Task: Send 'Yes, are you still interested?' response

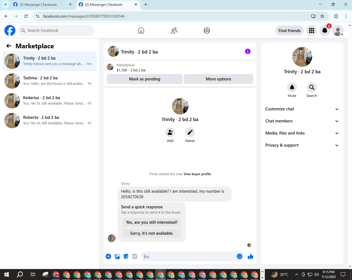Action: point(152,222)
